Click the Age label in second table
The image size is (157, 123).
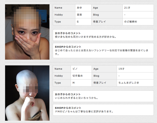96,69
